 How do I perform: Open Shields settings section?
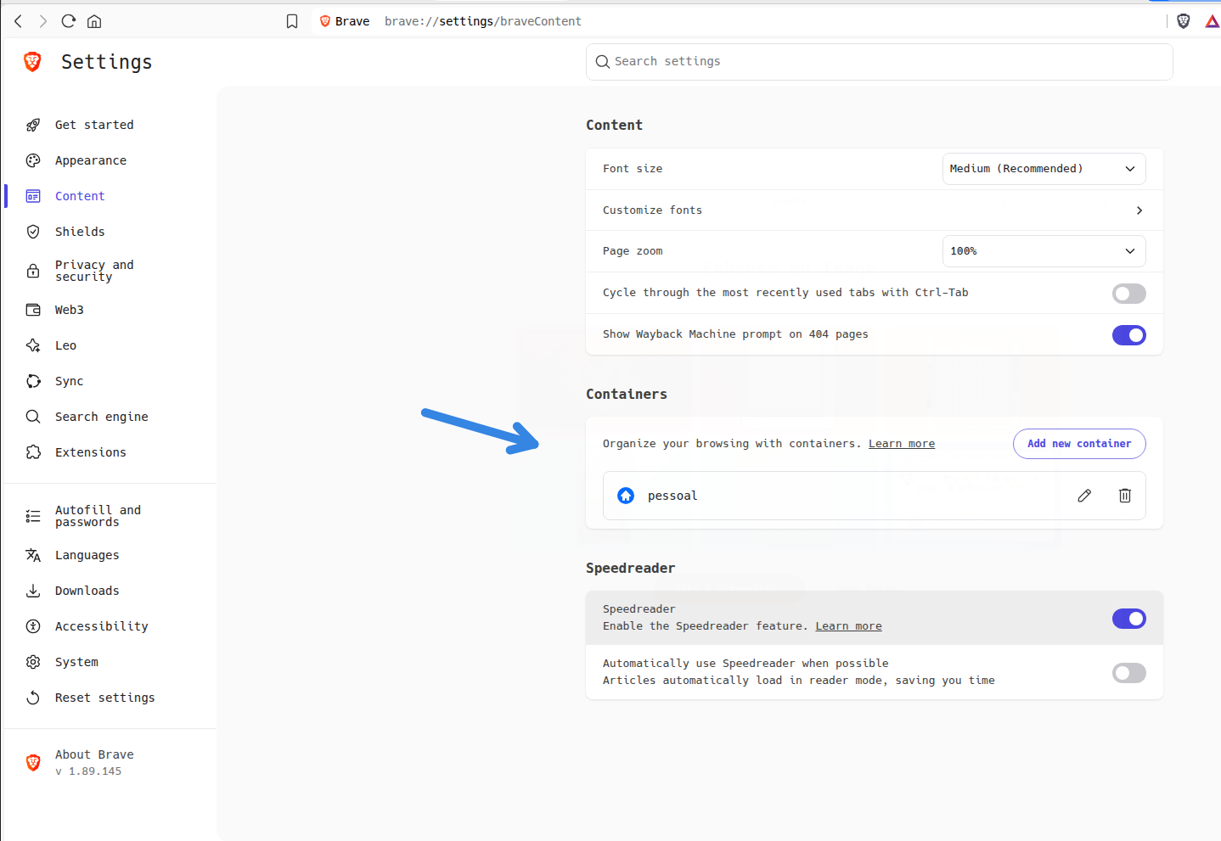coord(80,232)
